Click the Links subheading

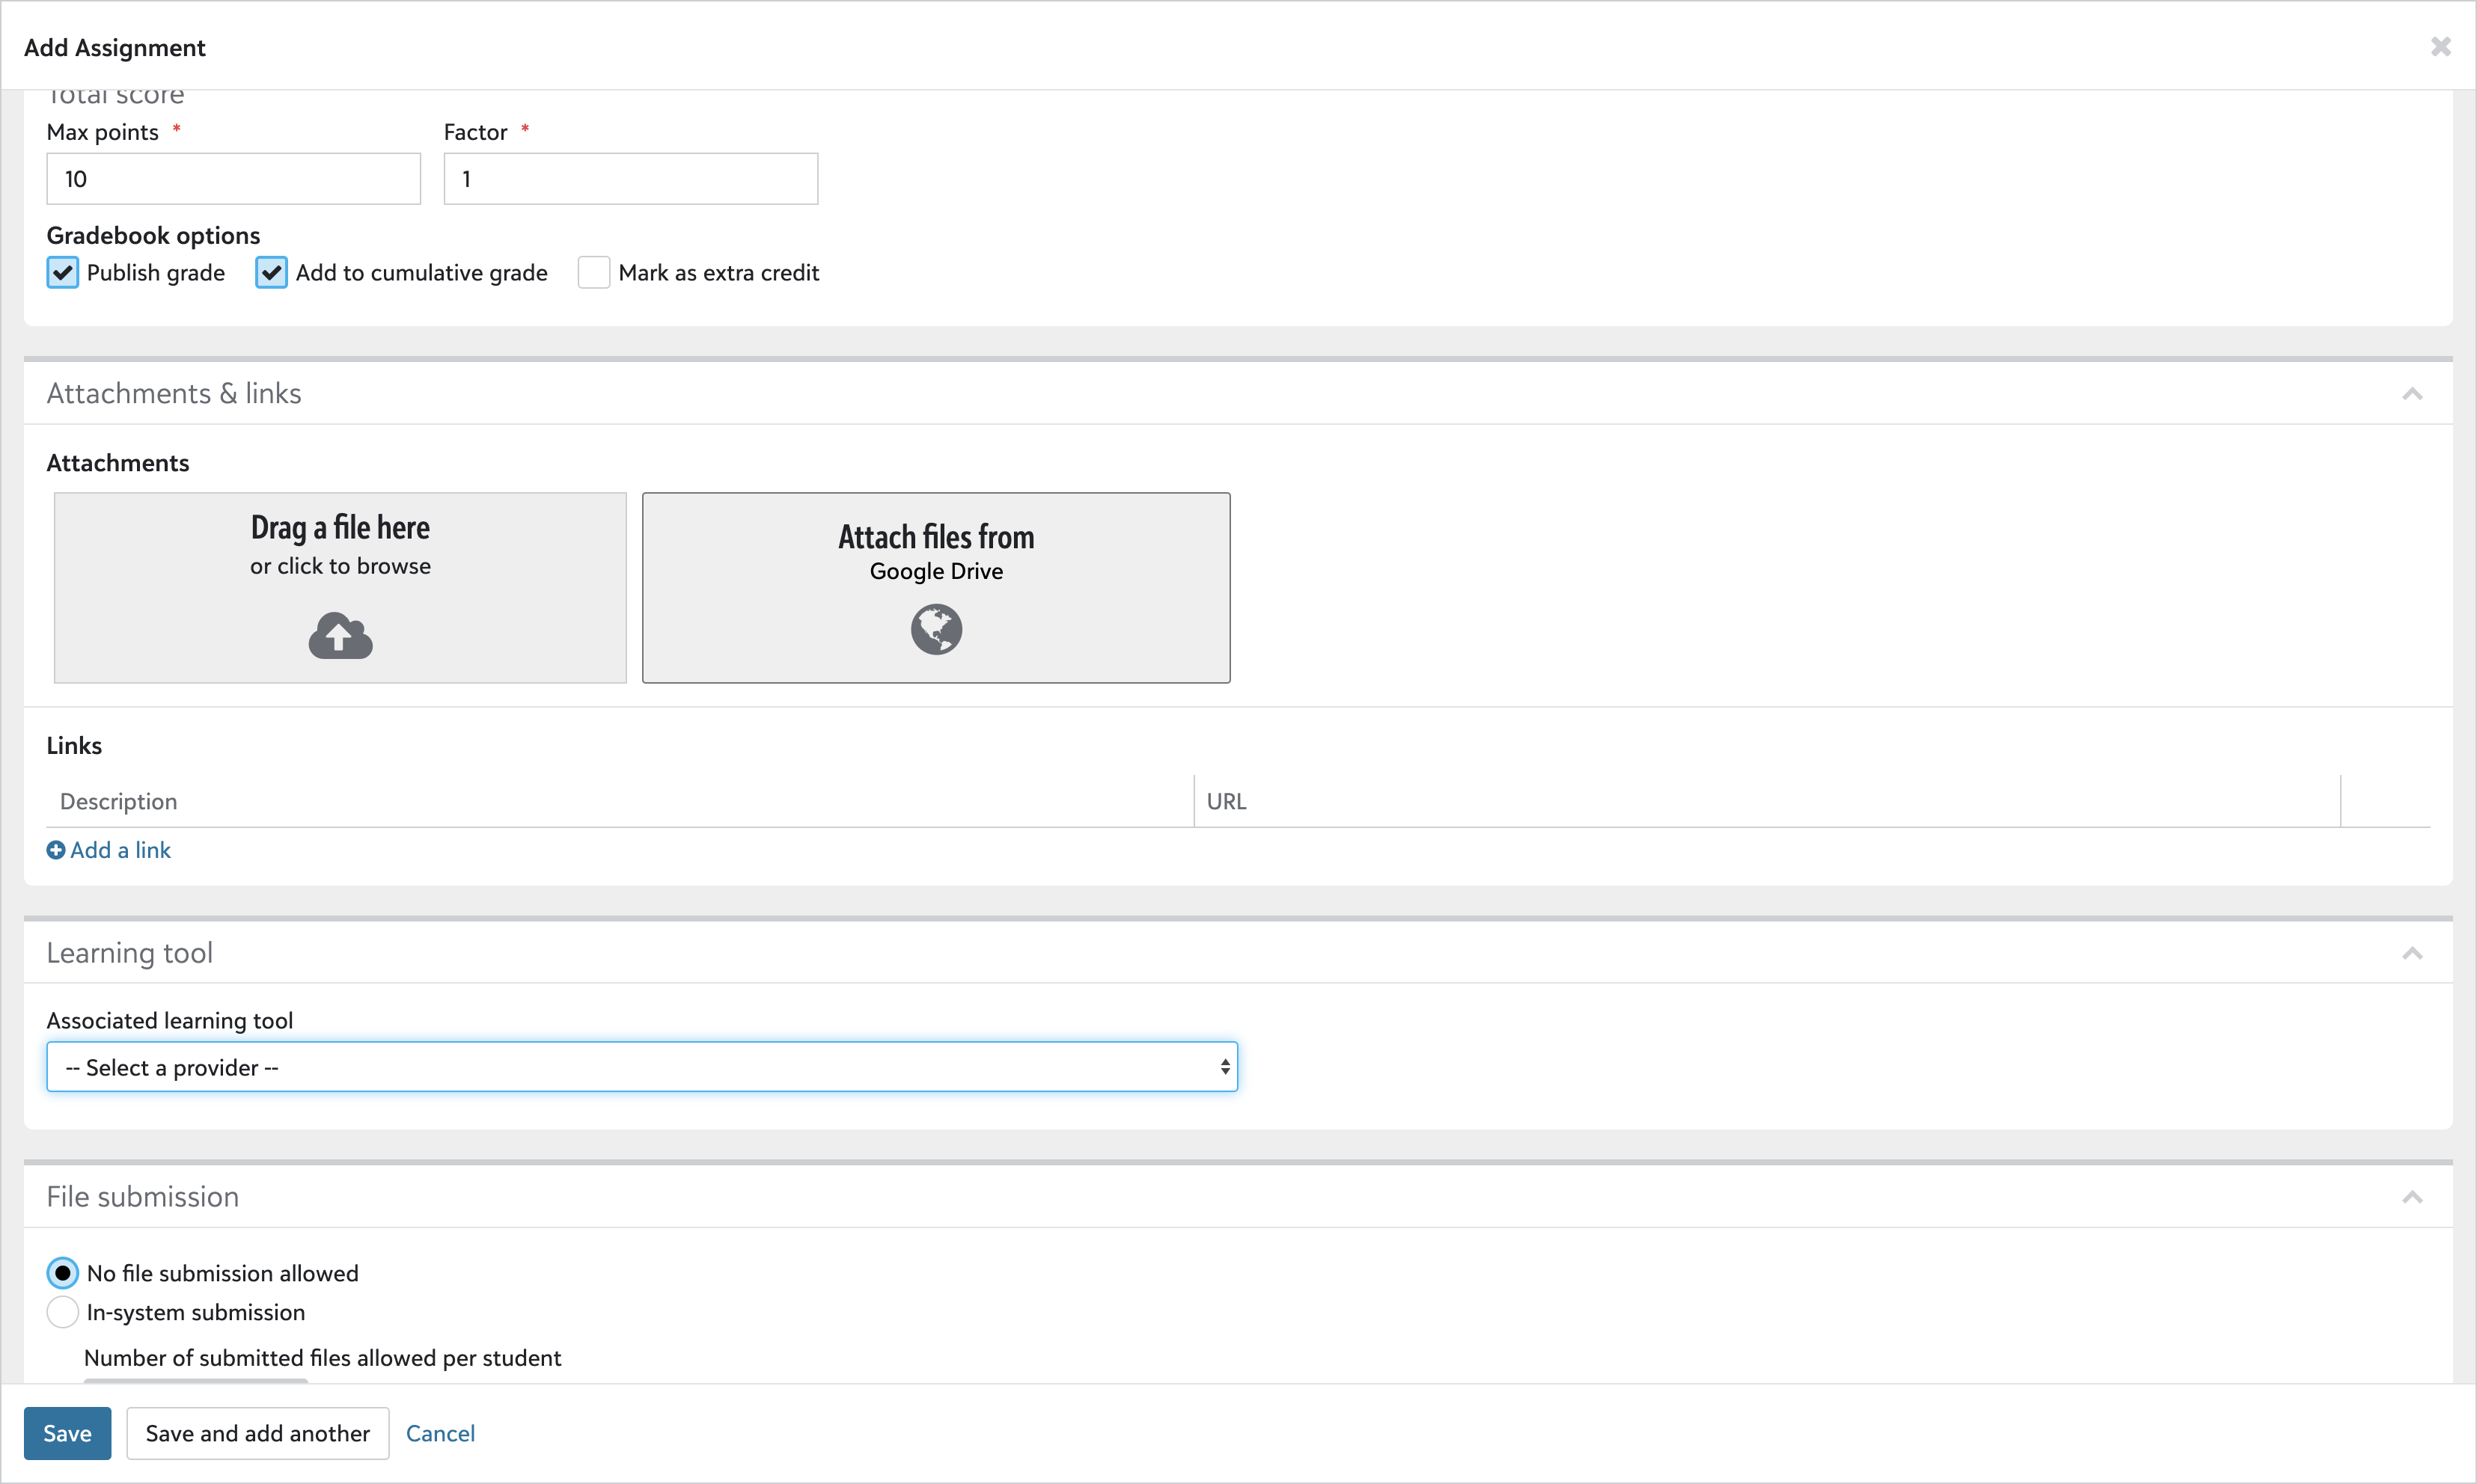[x=74, y=745]
